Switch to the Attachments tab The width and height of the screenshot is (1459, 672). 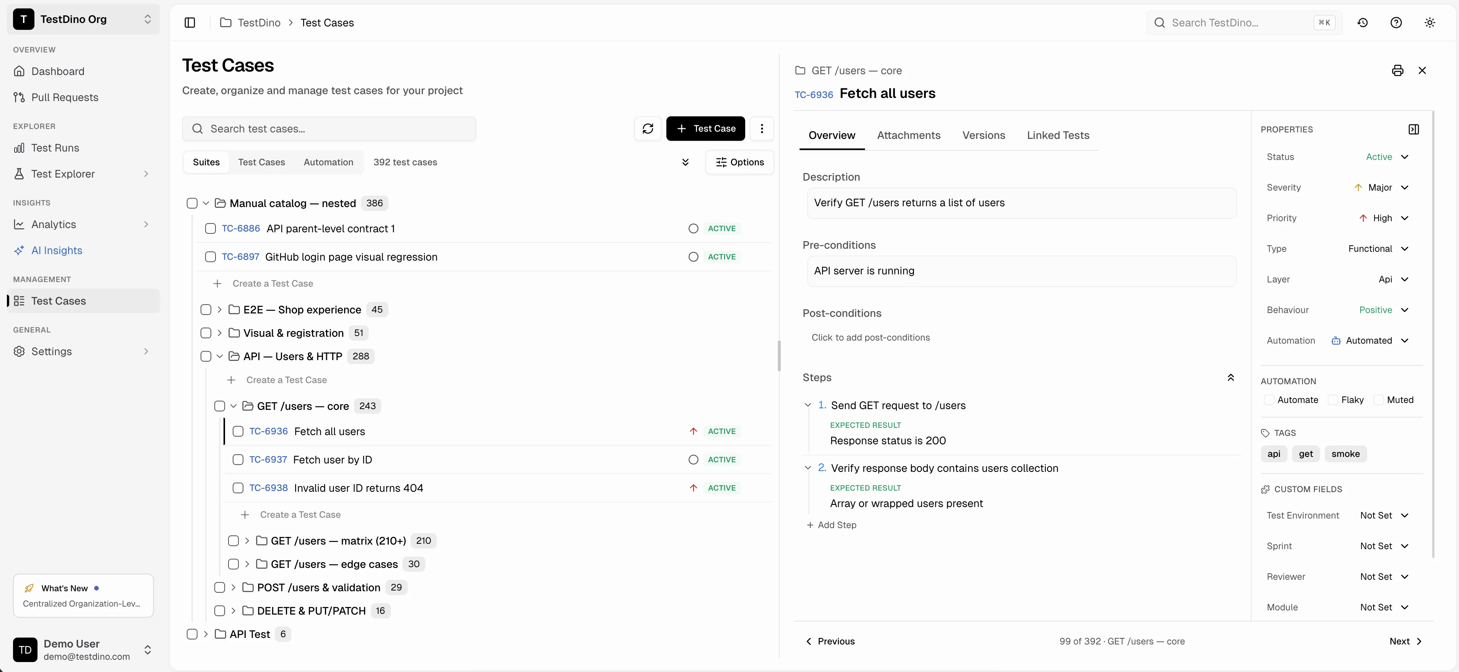tap(908, 135)
